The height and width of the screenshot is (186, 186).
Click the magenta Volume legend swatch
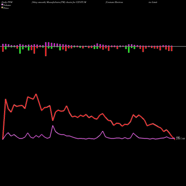(2, 4)
